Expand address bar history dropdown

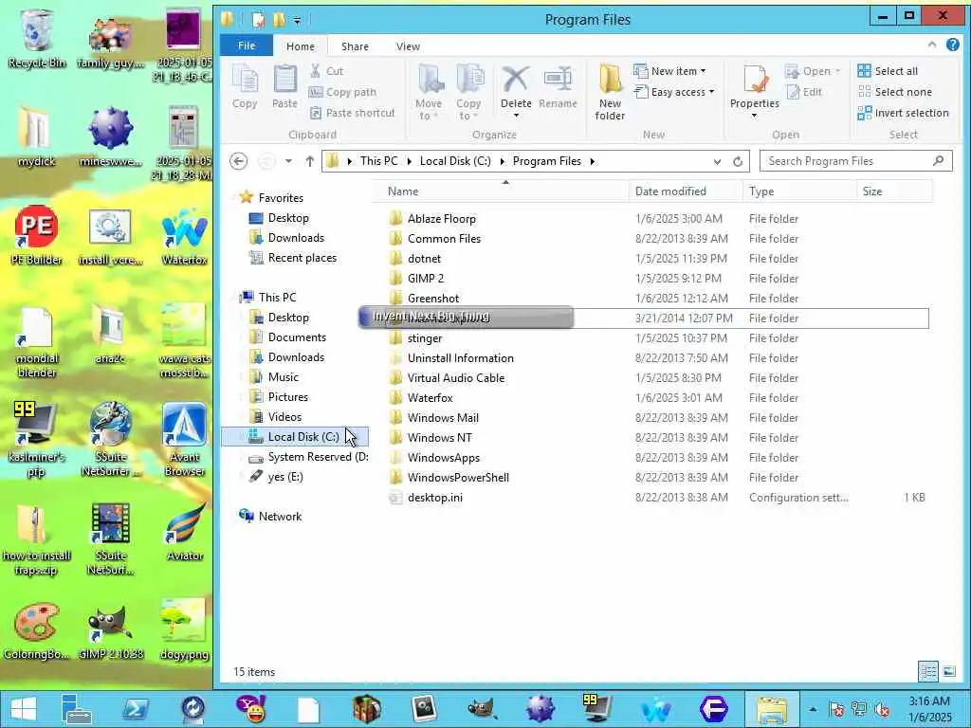coord(717,161)
